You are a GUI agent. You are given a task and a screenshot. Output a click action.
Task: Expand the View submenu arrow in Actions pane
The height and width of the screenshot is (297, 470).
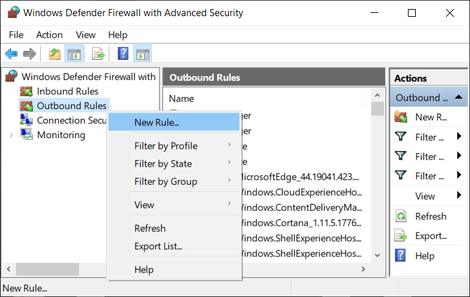point(459,195)
